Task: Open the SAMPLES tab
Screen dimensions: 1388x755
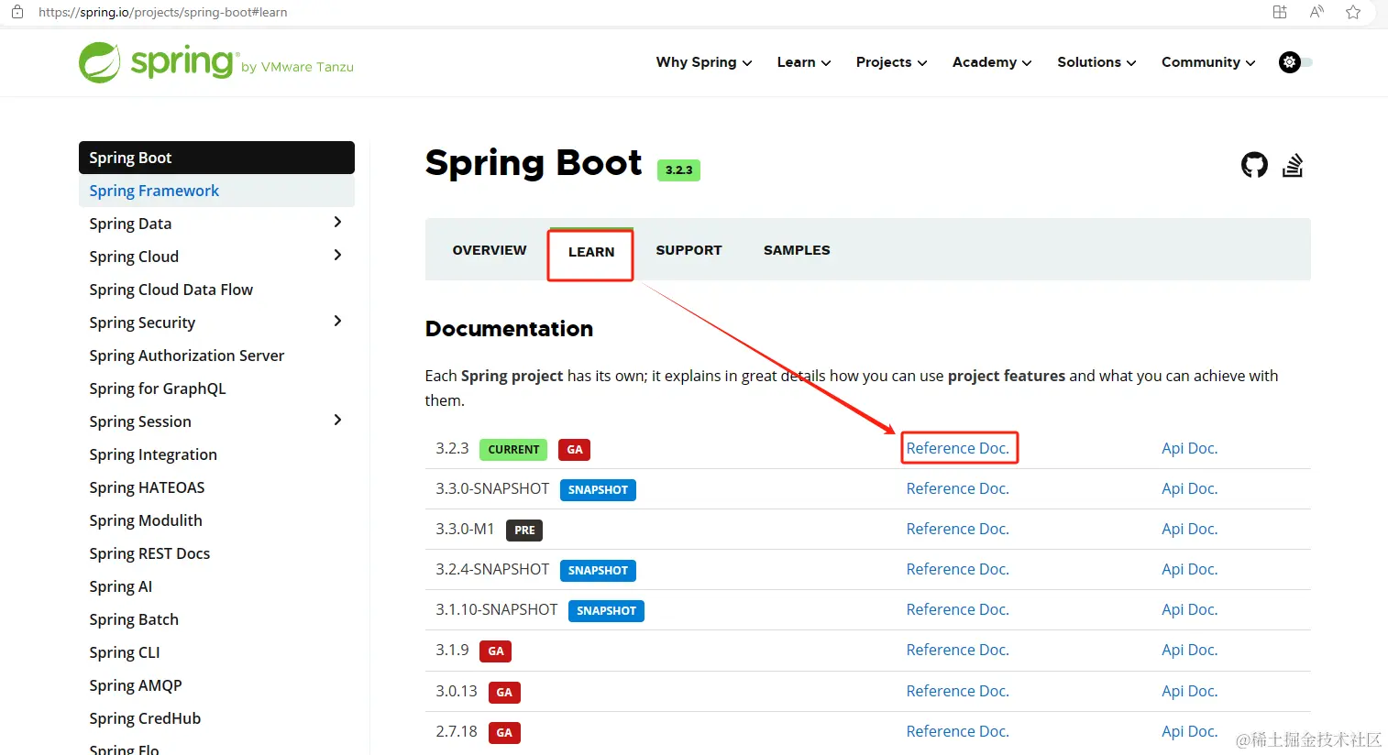Action: [x=797, y=250]
